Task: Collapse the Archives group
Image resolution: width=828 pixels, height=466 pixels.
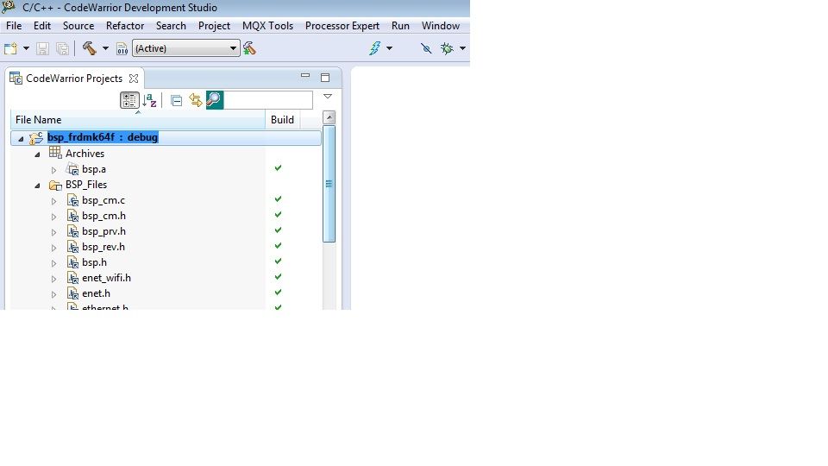Action: click(x=37, y=154)
